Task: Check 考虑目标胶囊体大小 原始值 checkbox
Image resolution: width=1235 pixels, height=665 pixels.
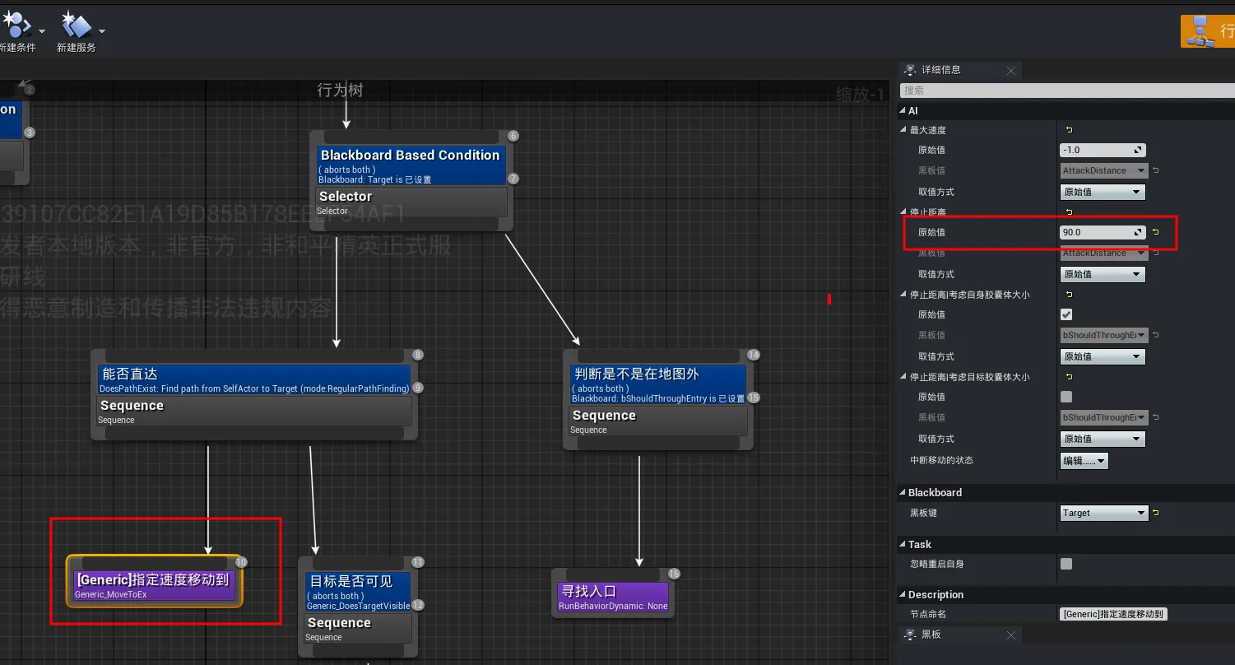Action: [x=1066, y=397]
